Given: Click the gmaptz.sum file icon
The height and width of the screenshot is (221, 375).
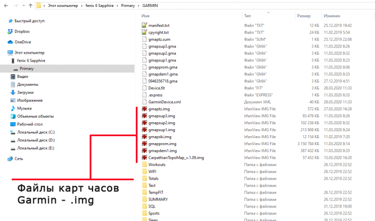Looking at the screenshot, I should (144, 39).
